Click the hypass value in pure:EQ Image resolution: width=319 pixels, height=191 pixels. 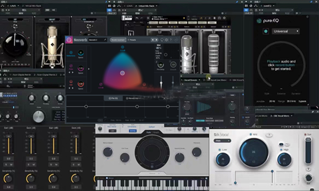(302, 101)
